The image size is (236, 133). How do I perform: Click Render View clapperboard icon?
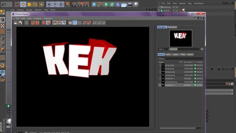tap(74, 4)
